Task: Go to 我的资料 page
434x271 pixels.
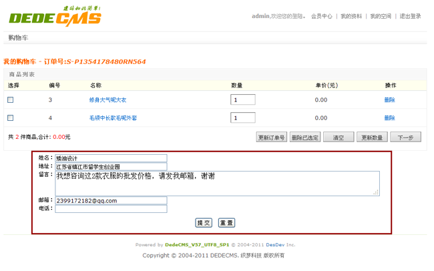Action: click(x=351, y=16)
